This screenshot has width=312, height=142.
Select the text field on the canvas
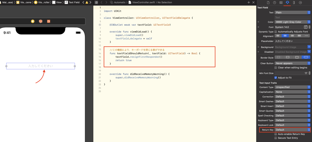point(41,66)
